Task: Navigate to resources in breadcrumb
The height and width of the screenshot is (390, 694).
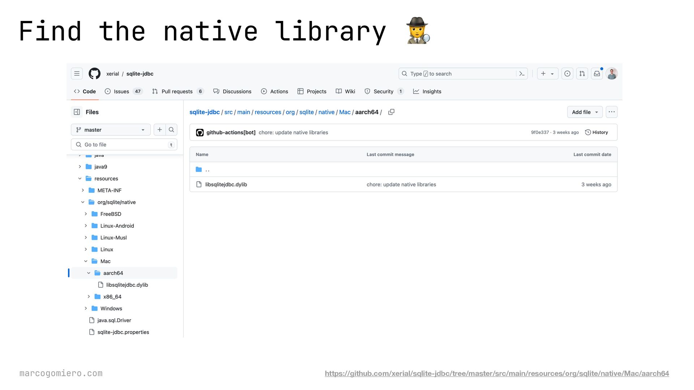Action: (268, 112)
